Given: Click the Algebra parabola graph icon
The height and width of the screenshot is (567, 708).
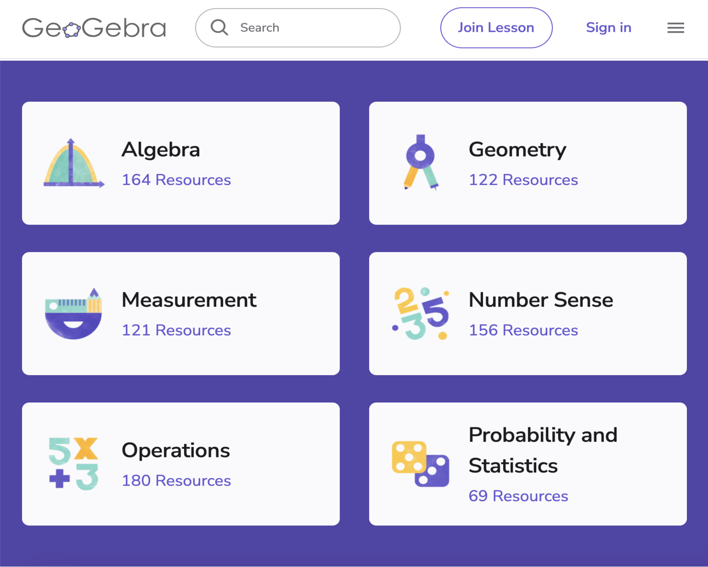Looking at the screenshot, I should [74, 163].
